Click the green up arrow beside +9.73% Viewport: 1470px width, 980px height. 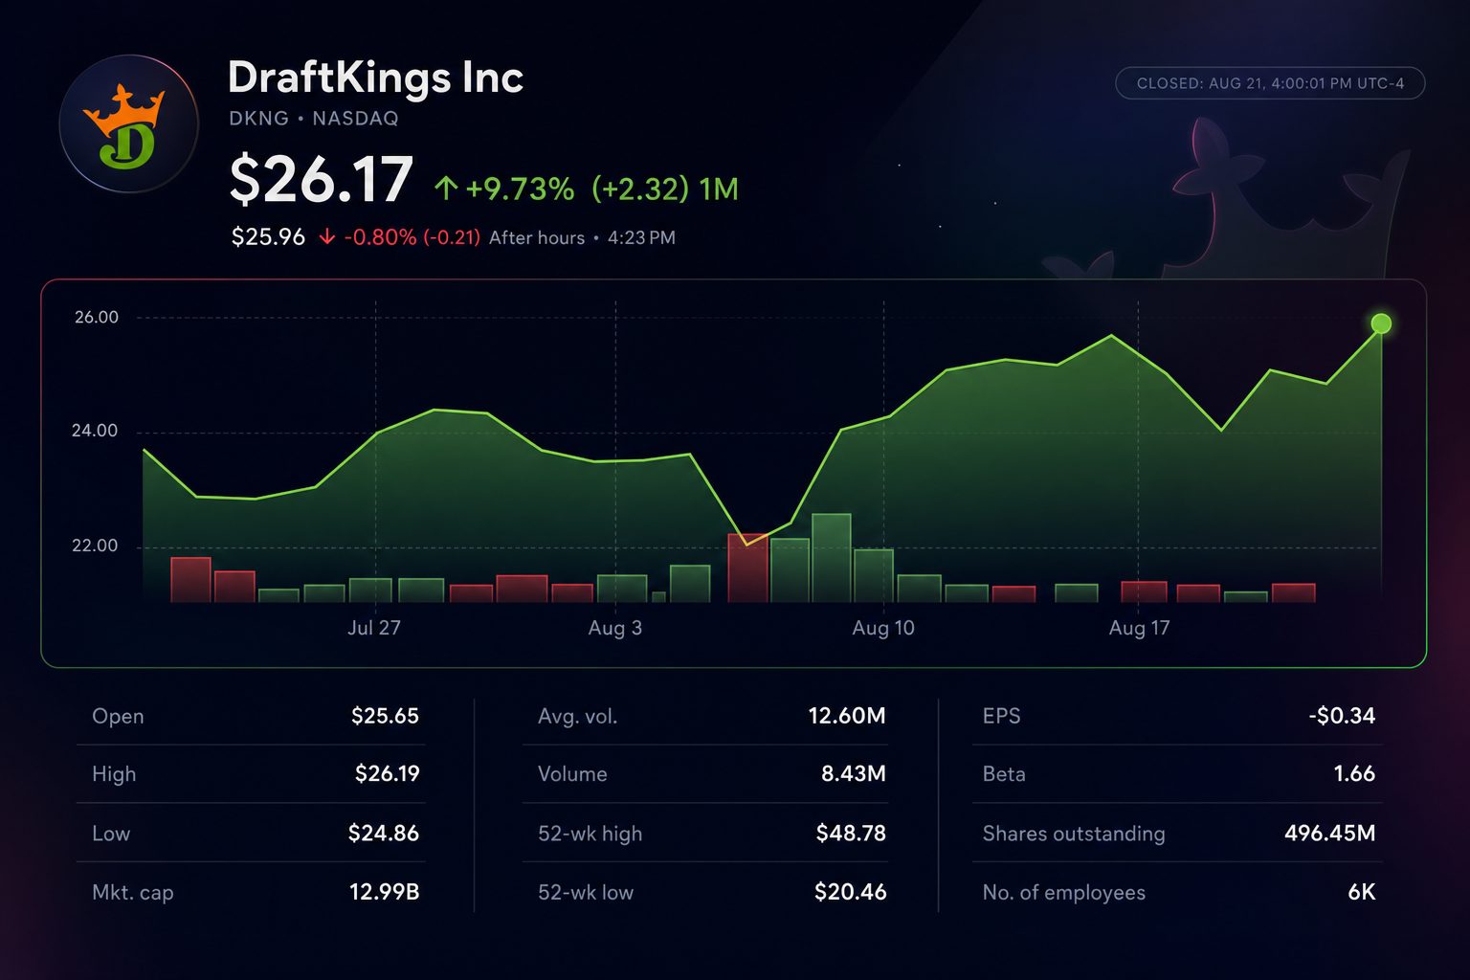[445, 189]
